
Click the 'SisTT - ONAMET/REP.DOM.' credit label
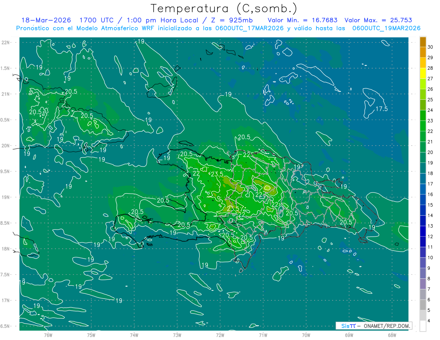(x=374, y=326)
